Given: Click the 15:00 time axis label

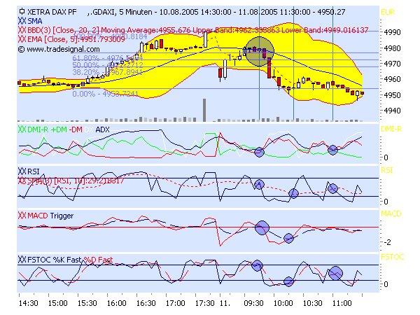Looking at the screenshot, I should [x=57, y=303].
